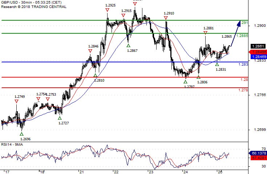Image resolution: width=267 pixels, height=174 pixels.
Task: Click the red 1.278 support level label
Action: (243, 90)
